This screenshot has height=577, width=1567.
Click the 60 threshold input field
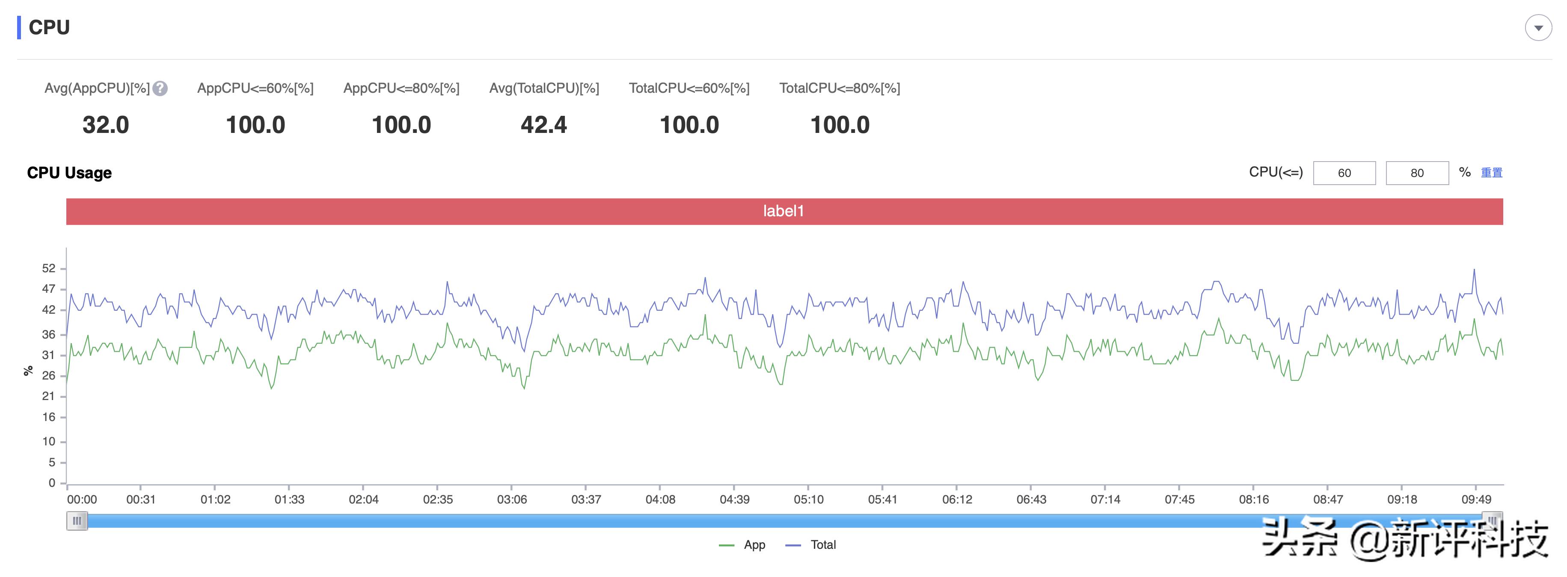pyautogui.click(x=1344, y=173)
